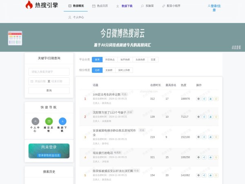Click the green 建议反馈 feedback icon
245x184 pixels.
click(x=49, y=121)
